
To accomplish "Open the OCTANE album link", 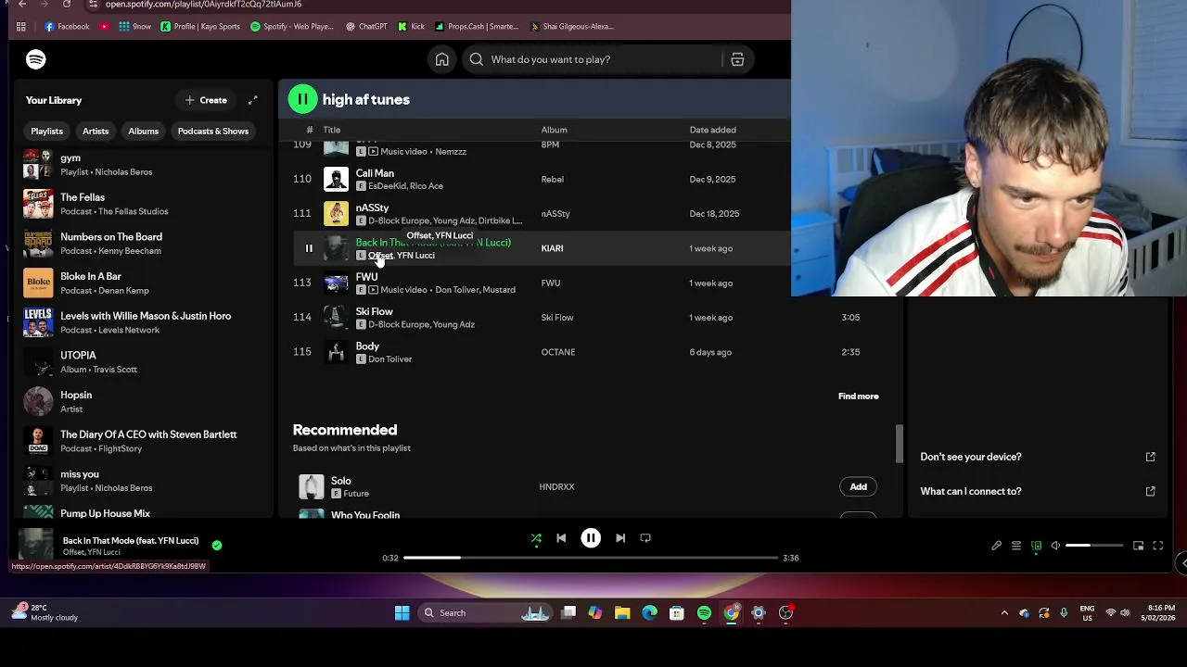I will pyautogui.click(x=558, y=352).
